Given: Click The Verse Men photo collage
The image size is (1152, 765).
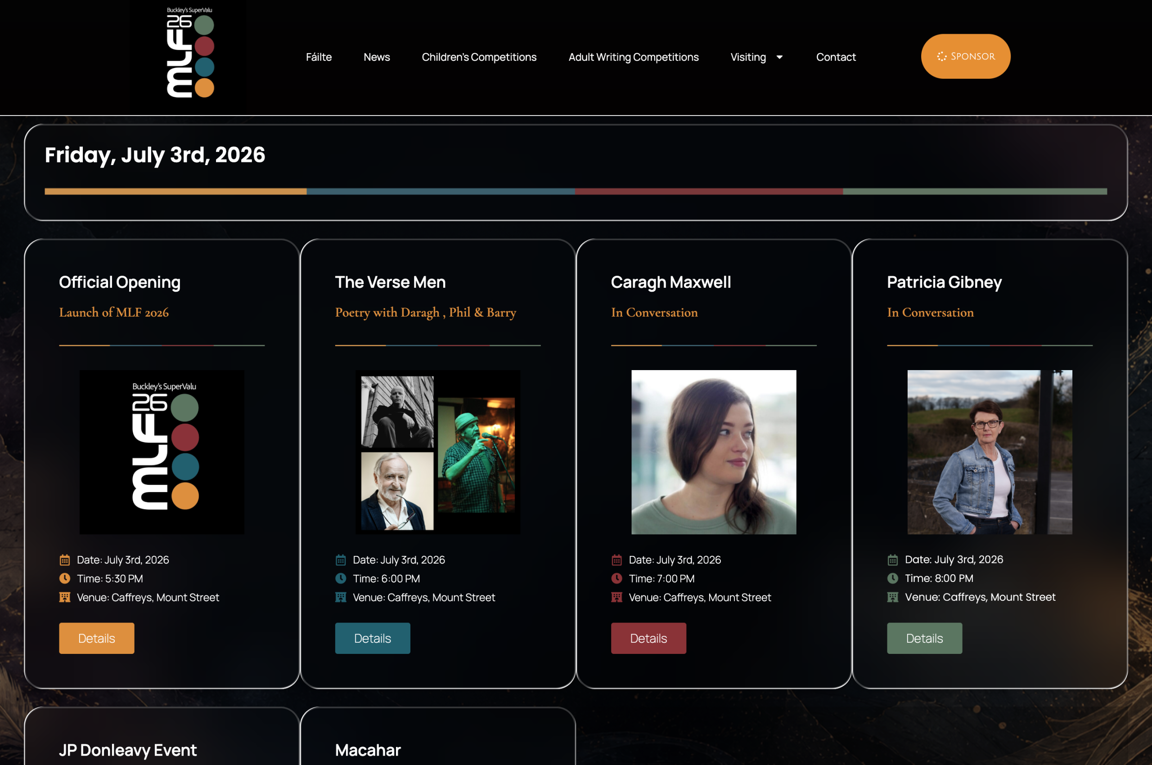Looking at the screenshot, I should pyautogui.click(x=438, y=452).
